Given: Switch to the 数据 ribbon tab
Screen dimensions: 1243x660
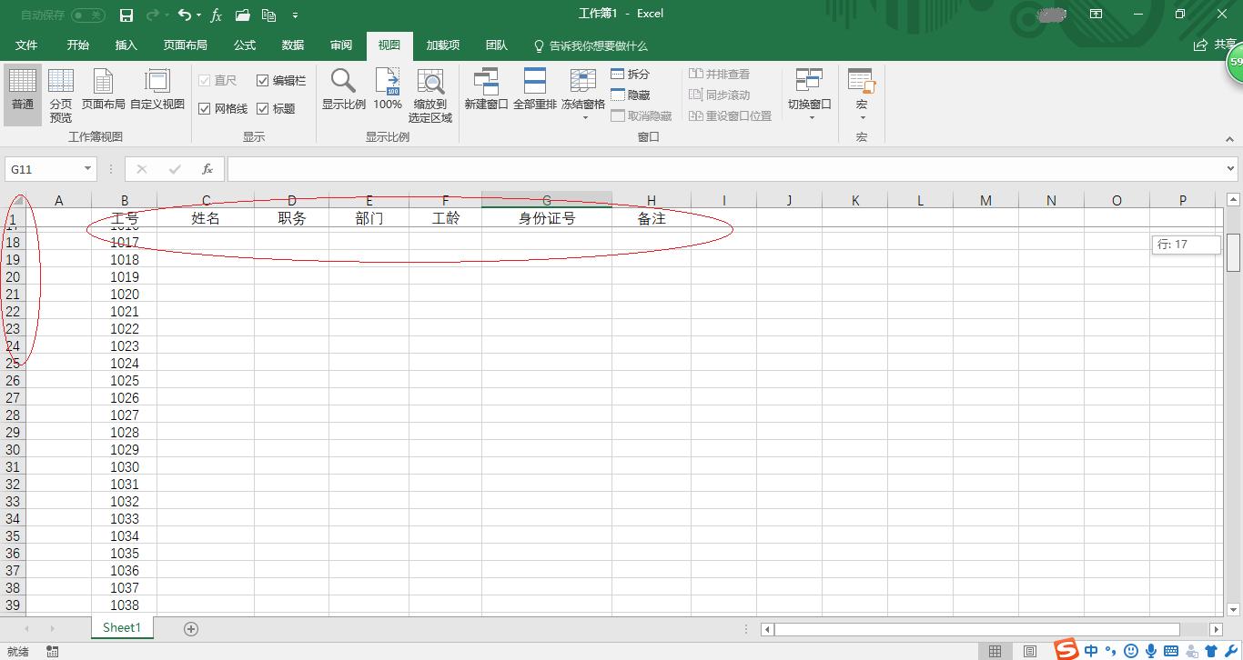Looking at the screenshot, I should 292,45.
